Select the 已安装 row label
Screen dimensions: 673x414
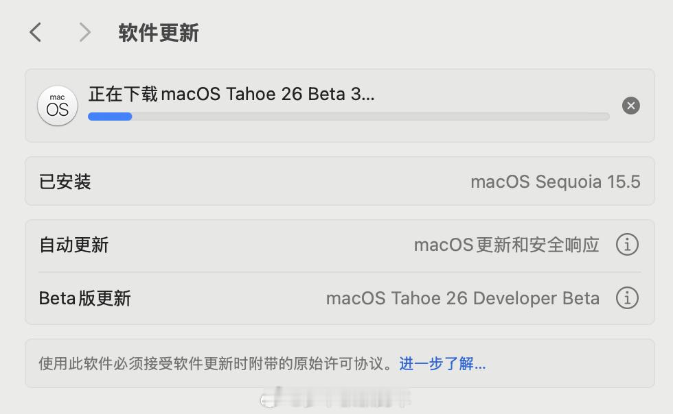65,182
